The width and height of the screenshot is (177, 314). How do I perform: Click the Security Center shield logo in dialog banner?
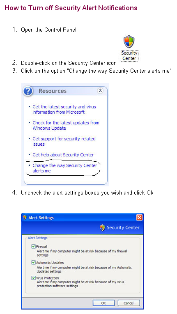[102, 228]
